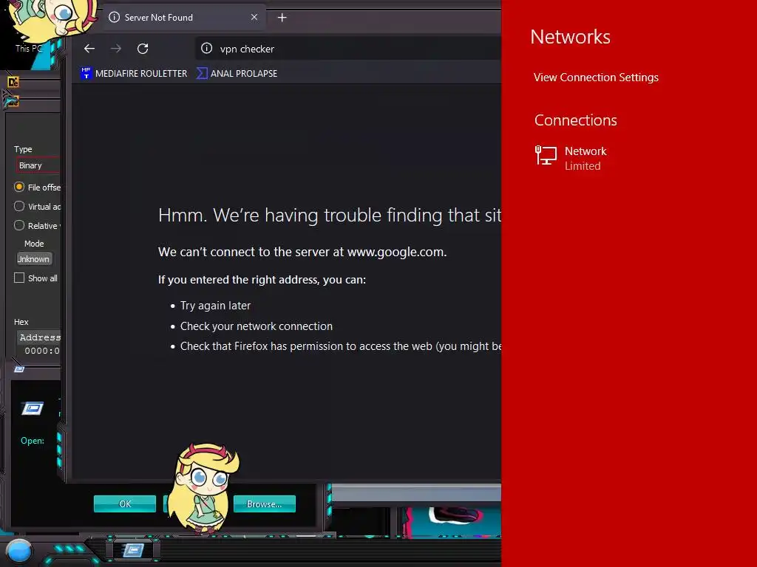Click the www.google.com error message text
The width and height of the screenshot is (757, 567).
[x=302, y=252]
